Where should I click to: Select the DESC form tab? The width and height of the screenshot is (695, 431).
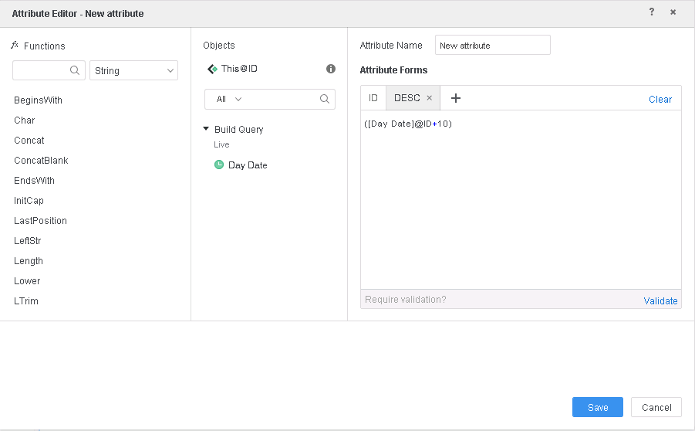tap(407, 98)
